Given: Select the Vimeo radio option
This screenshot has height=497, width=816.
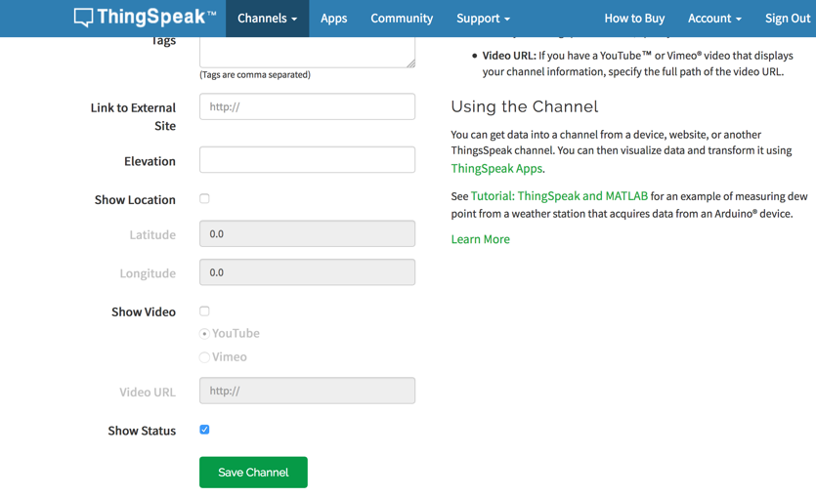Looking at the screenshot, I should [x=204, y=357].
